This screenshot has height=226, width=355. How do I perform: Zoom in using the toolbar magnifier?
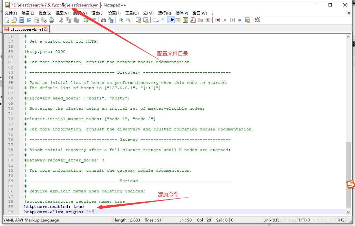121,20
